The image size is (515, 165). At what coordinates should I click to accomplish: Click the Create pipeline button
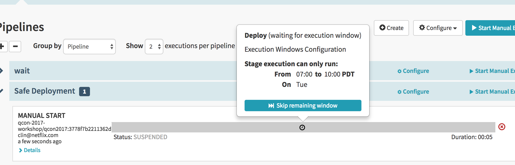pos(391,28)
